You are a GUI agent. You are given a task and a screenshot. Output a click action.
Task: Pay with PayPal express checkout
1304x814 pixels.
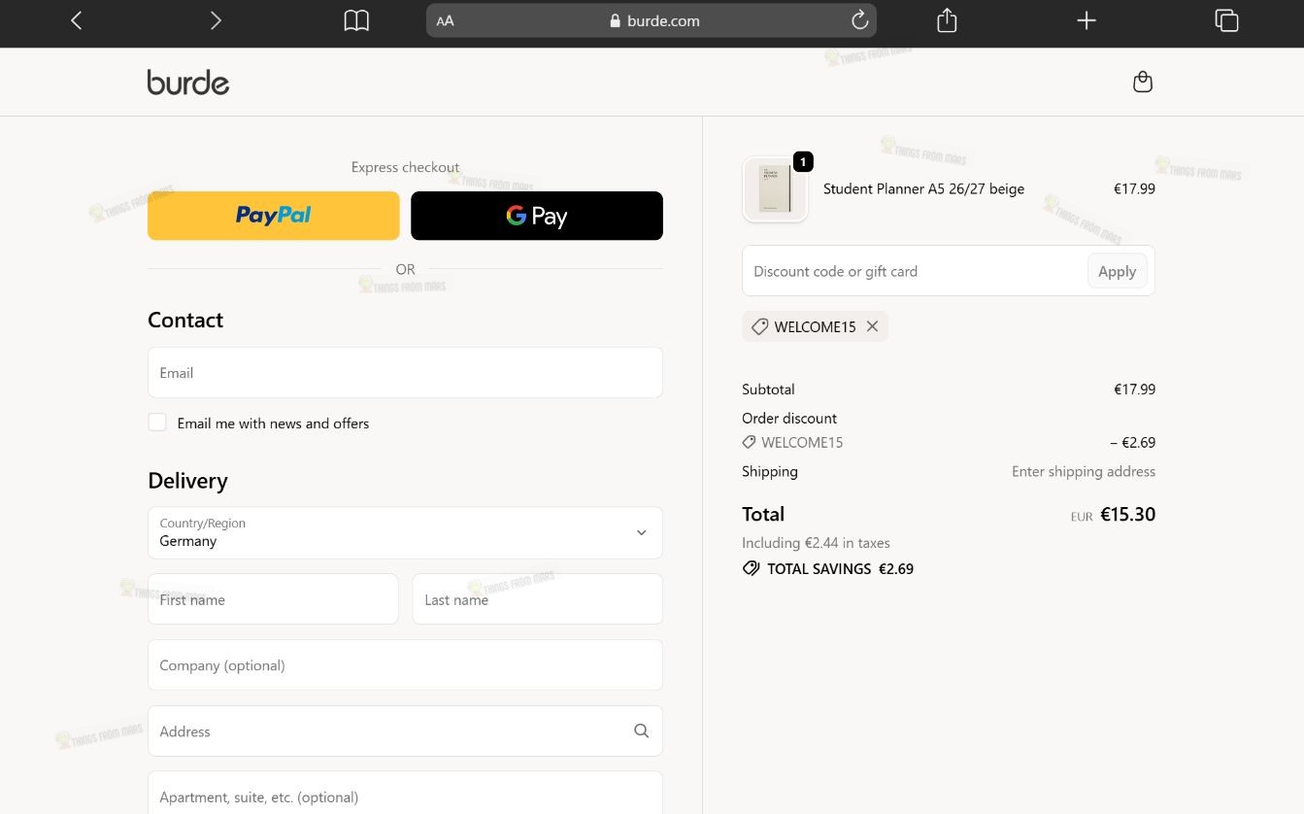tap(274, 216)
